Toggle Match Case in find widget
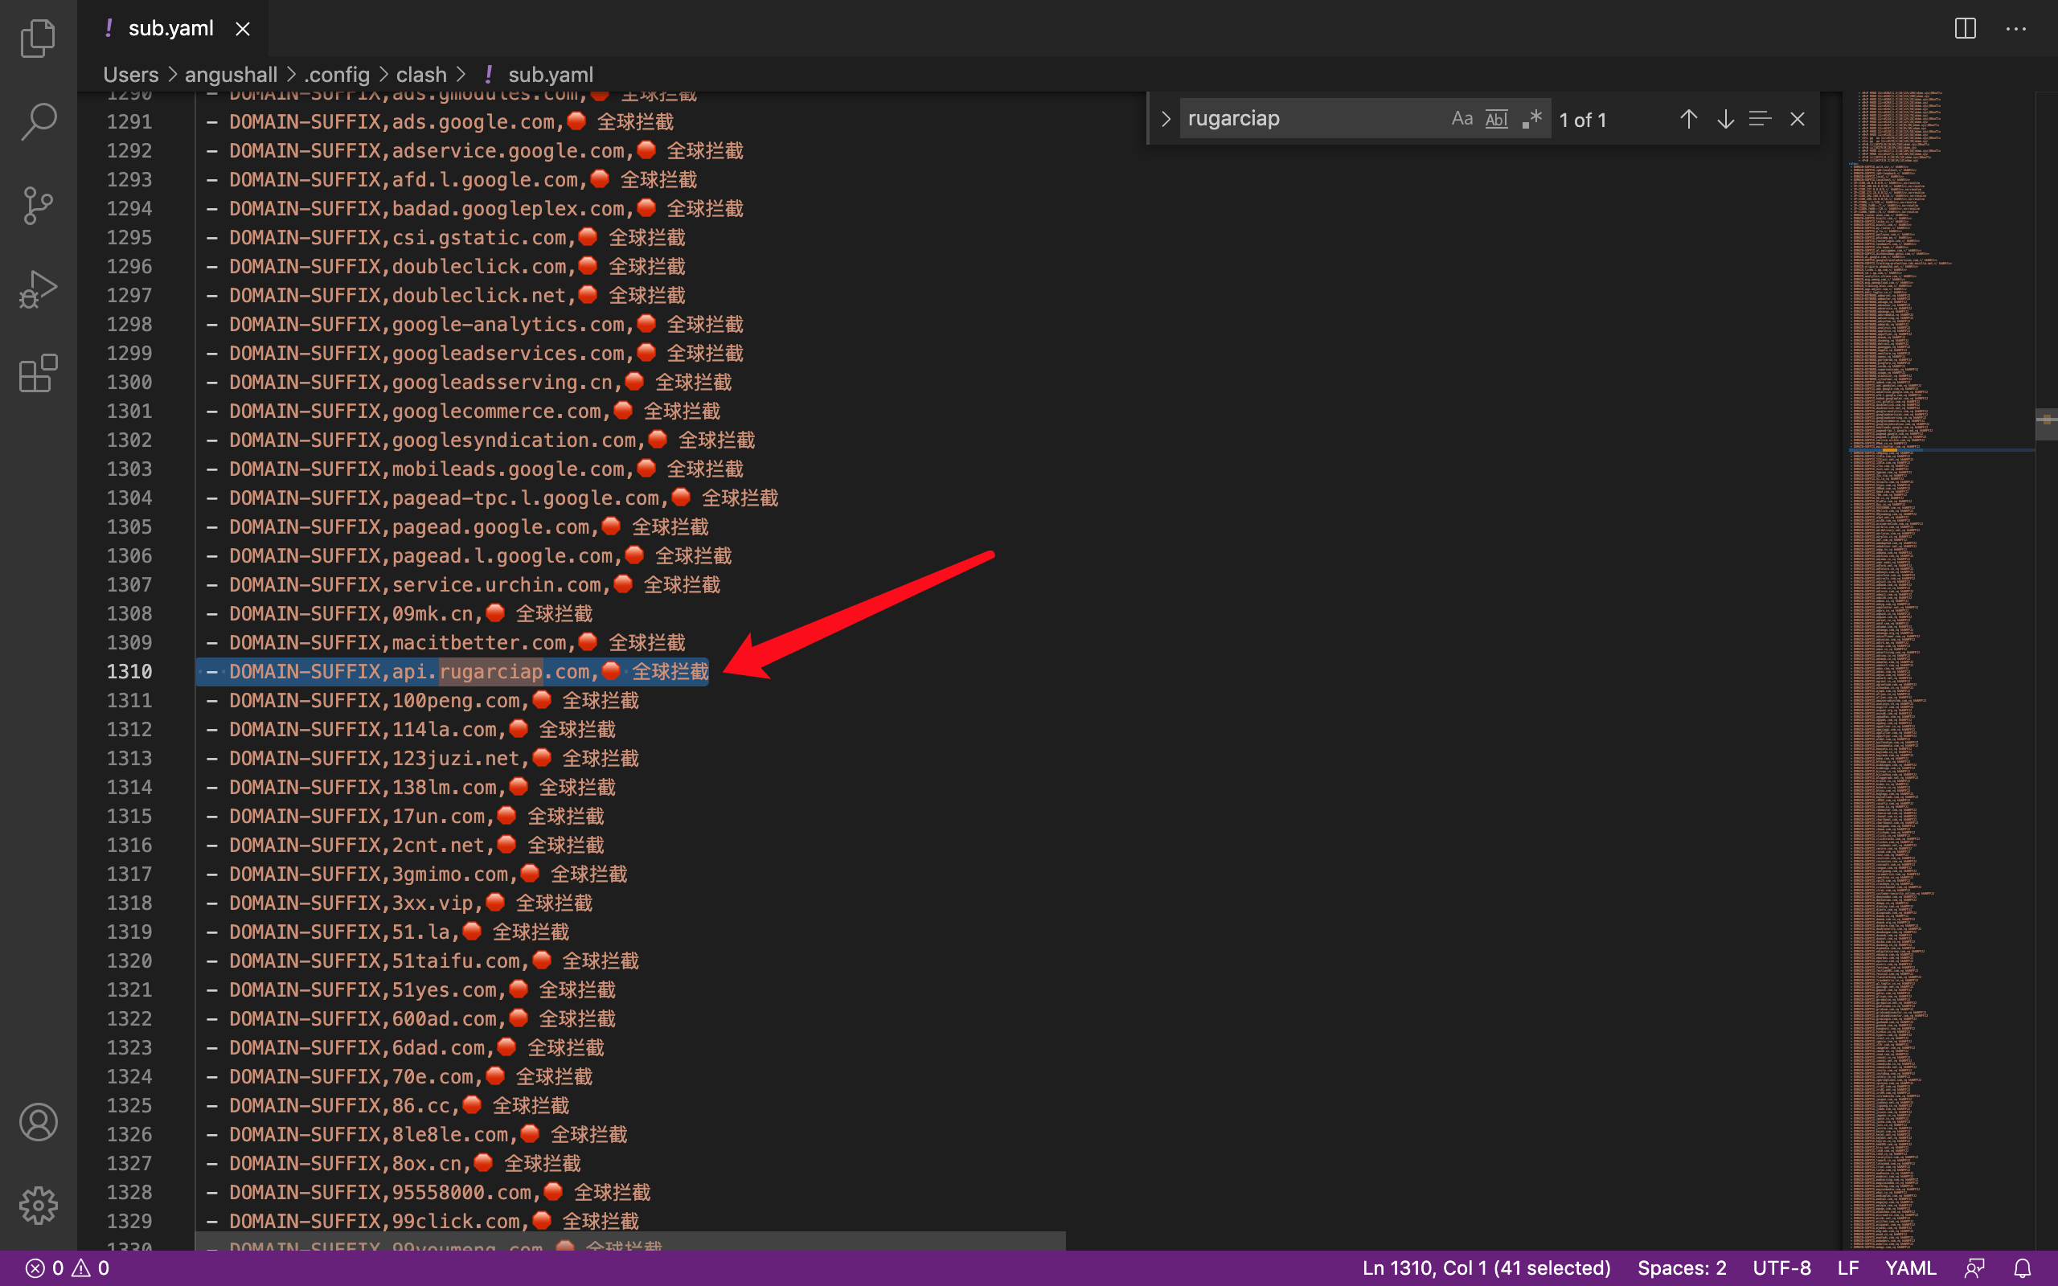The height and width of the screenshot is (1286, 2058). [x=1462, y=118]
